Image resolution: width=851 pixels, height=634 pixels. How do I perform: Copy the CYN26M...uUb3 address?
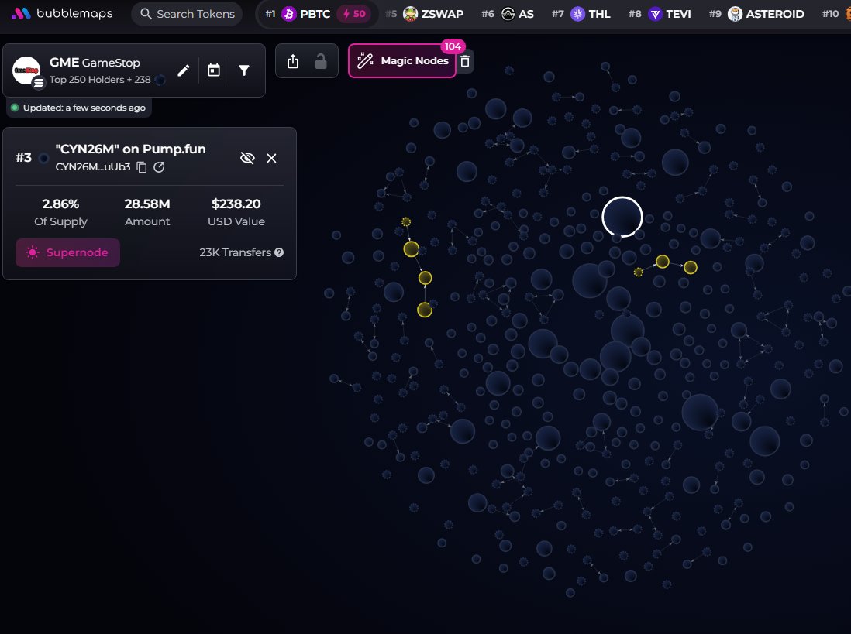coord(142,167)
